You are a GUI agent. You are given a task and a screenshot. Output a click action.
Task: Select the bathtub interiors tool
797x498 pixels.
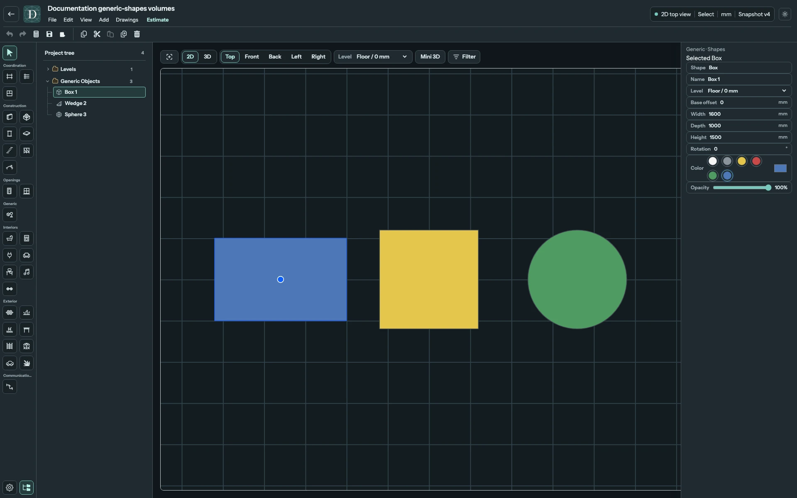click(10, 239)
